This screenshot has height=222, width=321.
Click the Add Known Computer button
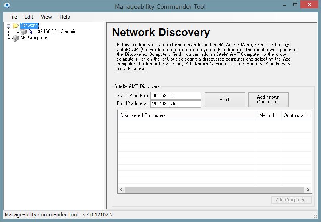click(269, 100)
